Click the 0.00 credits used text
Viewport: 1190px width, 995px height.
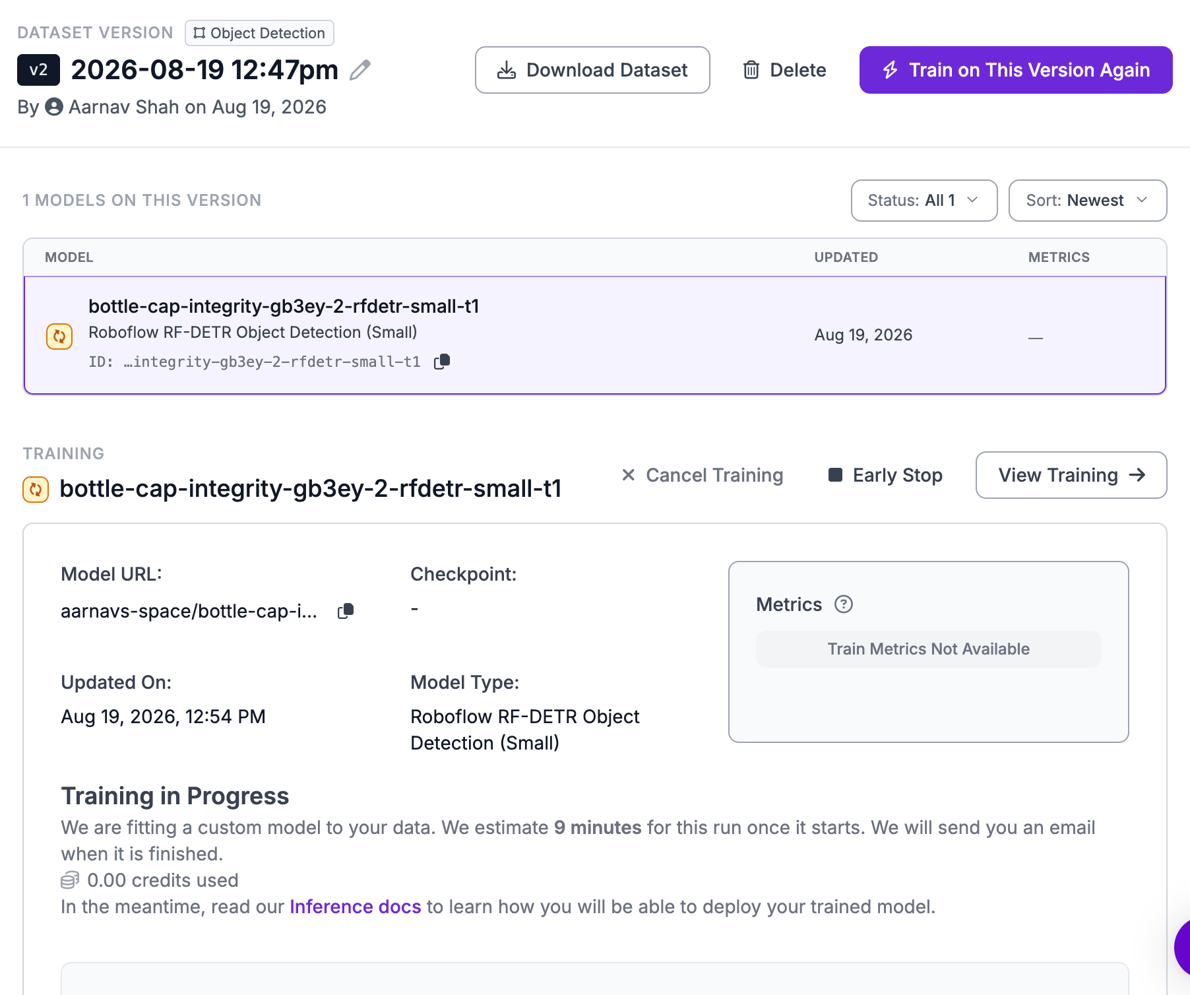point(163,880)
